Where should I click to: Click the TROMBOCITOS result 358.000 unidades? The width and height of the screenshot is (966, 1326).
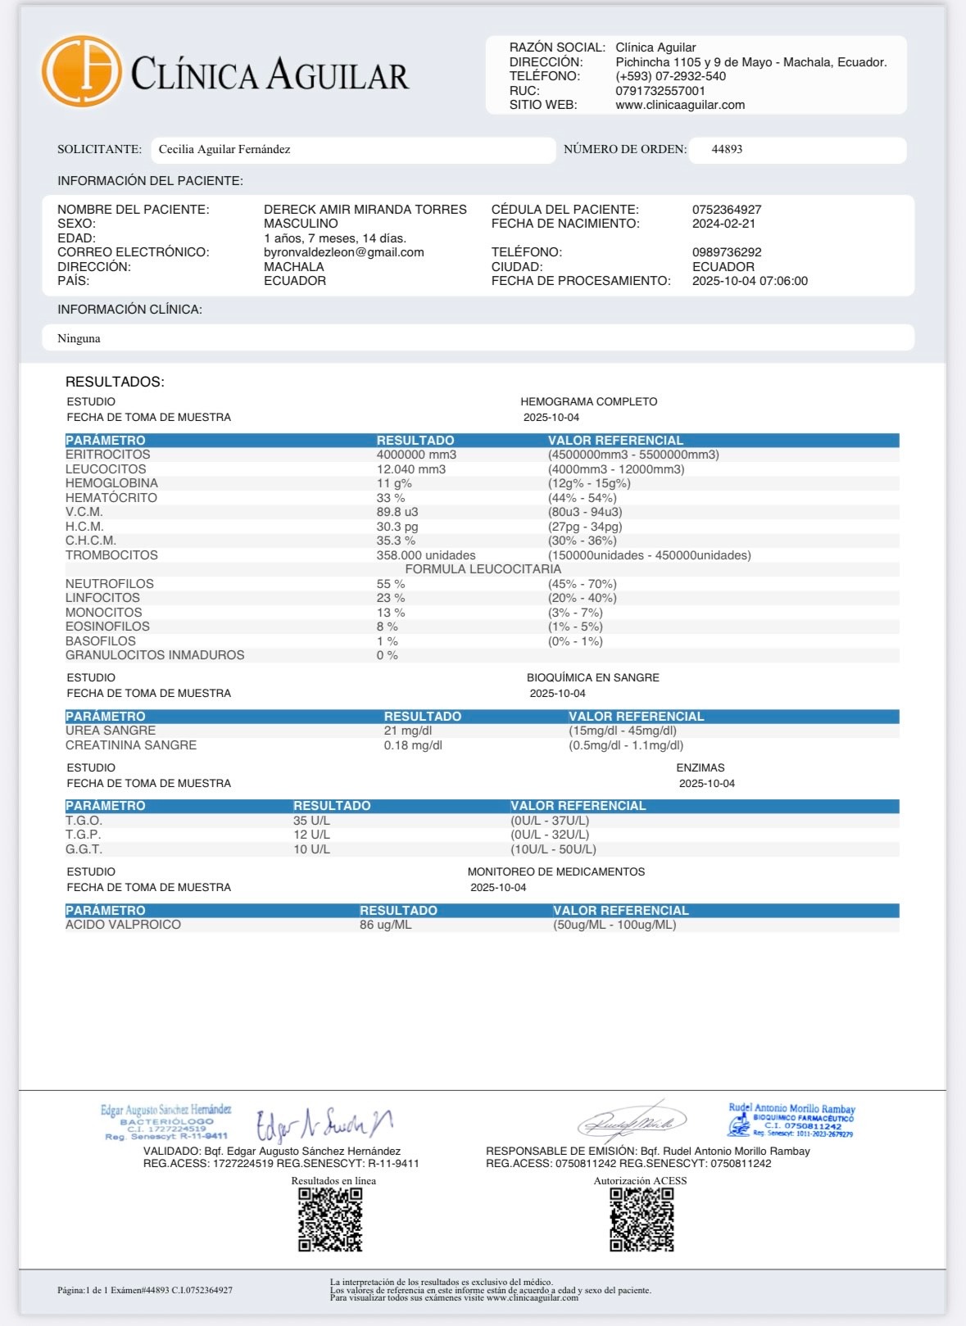(426, 555)
